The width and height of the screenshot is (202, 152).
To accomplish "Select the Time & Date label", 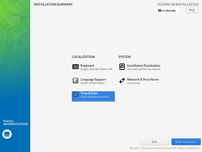I will click(x=89, y=93).
